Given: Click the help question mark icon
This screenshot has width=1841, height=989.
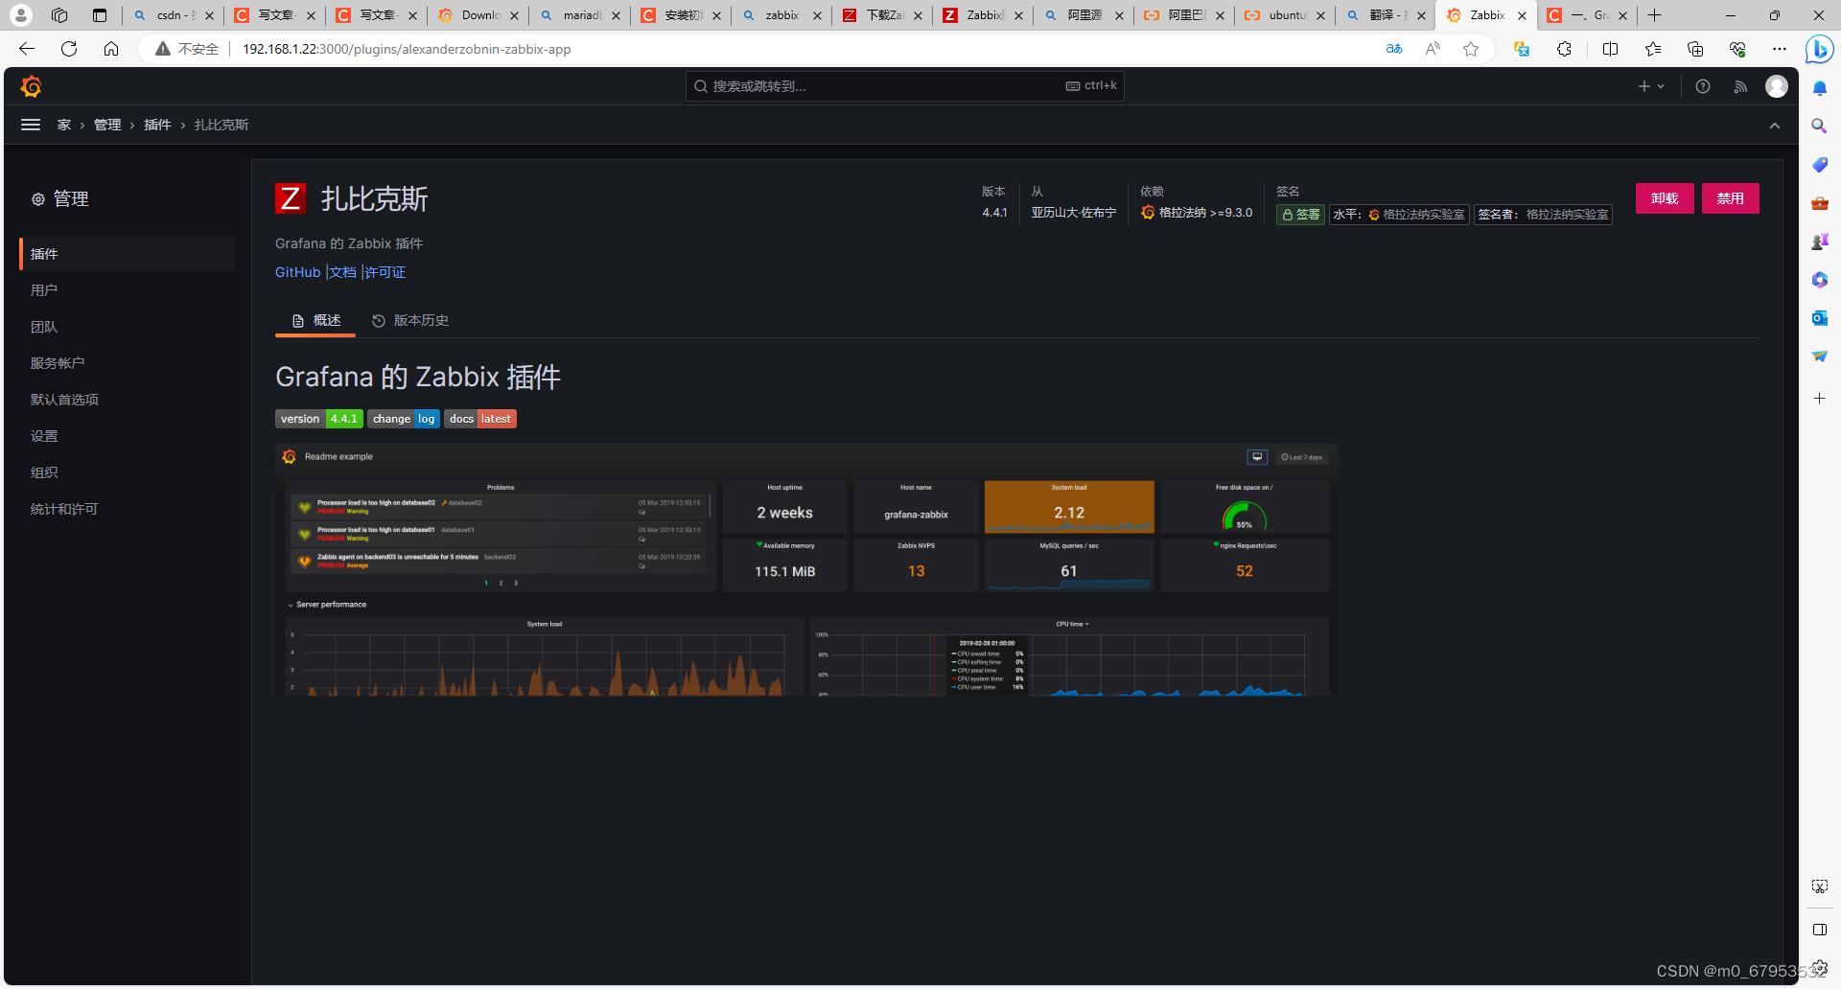Looking at the screenshot, I should coord(1702,86).
